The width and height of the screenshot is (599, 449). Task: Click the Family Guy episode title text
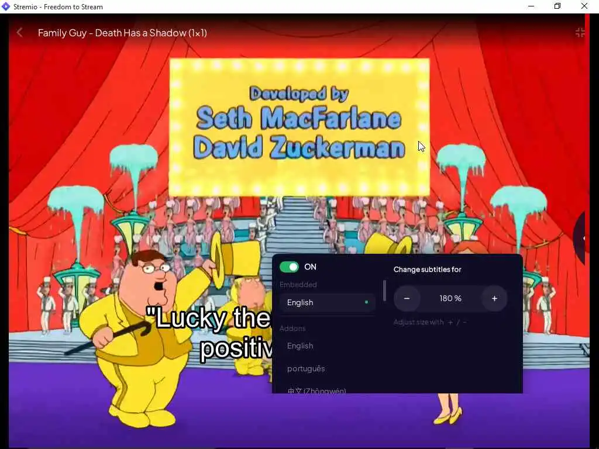click(122, 33)
